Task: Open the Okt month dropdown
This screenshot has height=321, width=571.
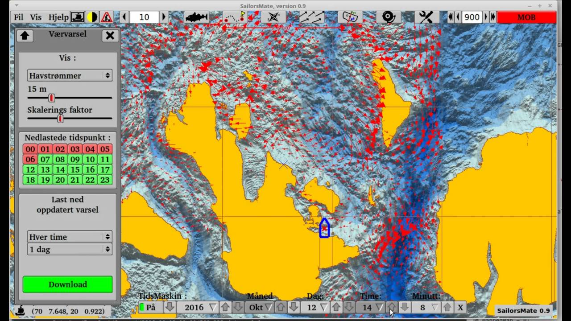Action: [260, 308]
